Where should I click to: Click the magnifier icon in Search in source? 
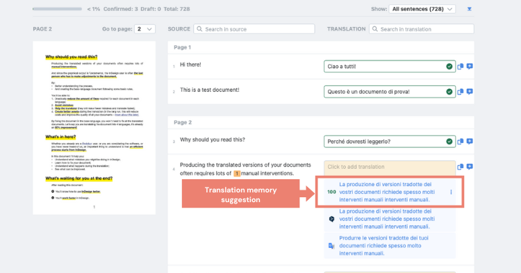[x=199, y=29]
